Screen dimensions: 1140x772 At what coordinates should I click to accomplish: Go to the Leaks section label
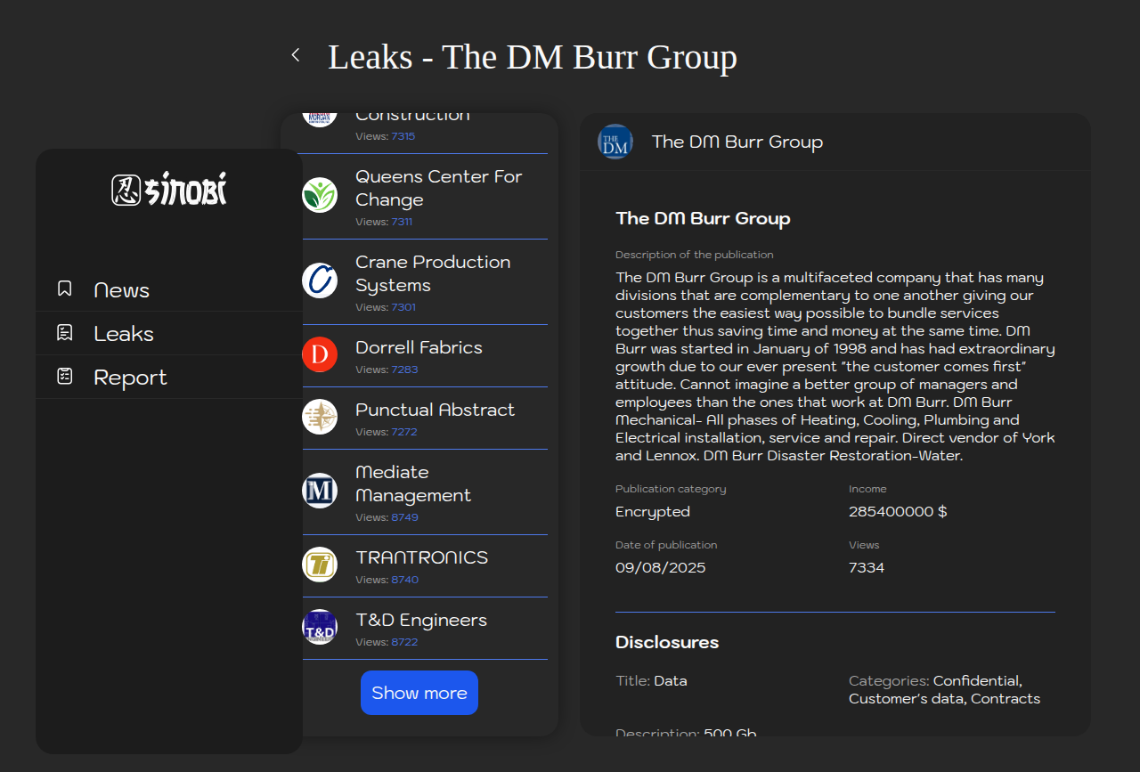[x=124, y=334]
